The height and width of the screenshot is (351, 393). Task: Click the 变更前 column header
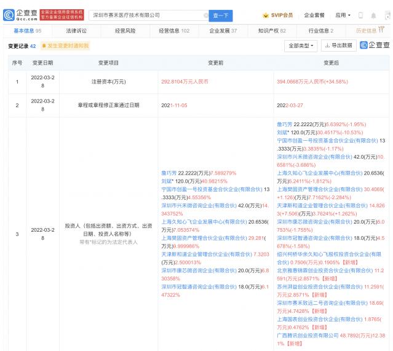tap(215, 63)
